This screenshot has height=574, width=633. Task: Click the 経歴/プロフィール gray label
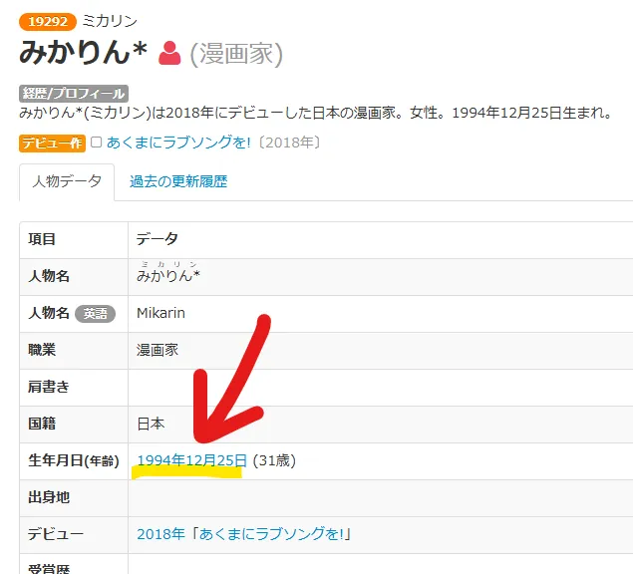point(74,94)
